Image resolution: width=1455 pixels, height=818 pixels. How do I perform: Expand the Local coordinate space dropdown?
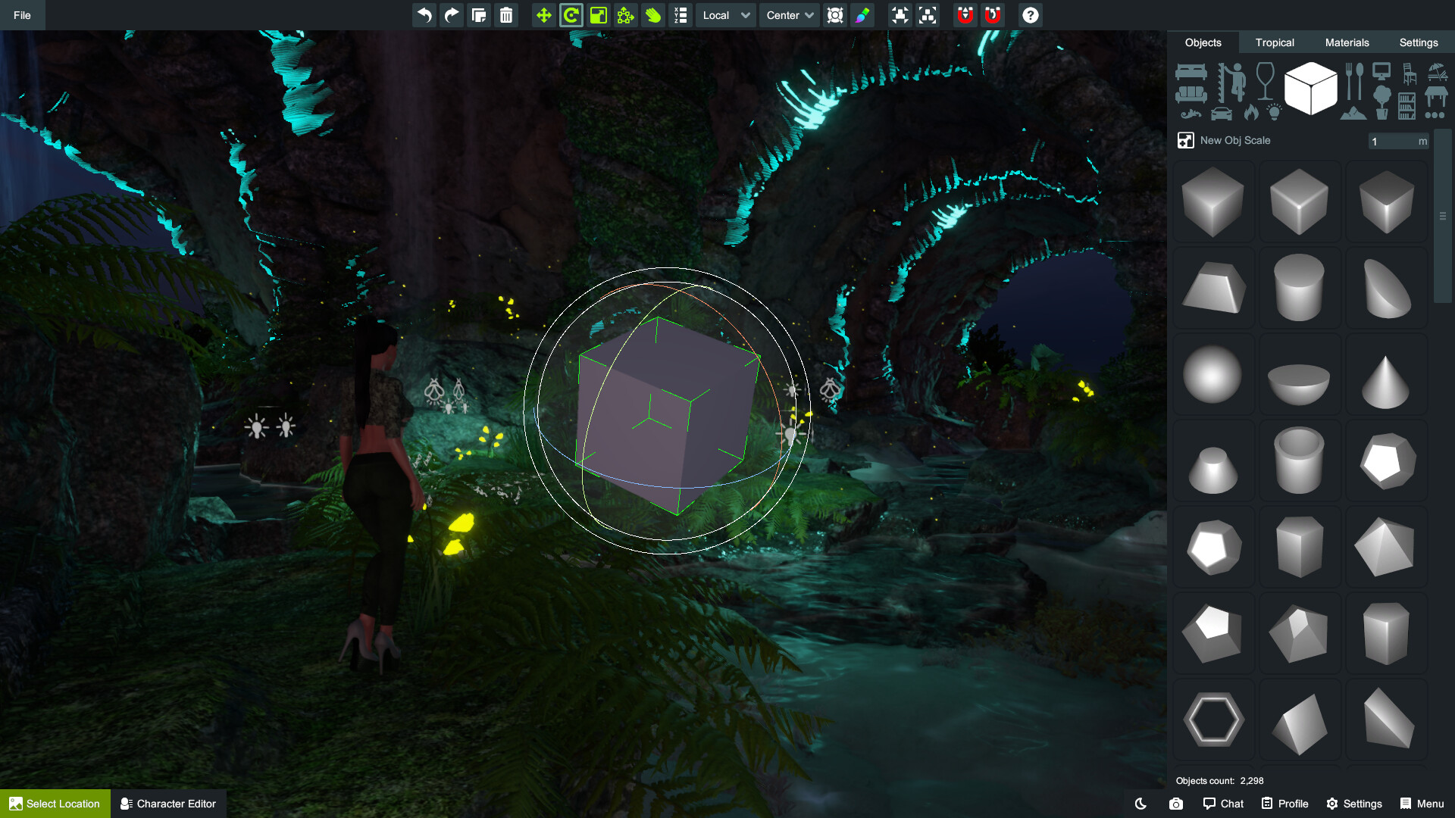click(725, 15)
